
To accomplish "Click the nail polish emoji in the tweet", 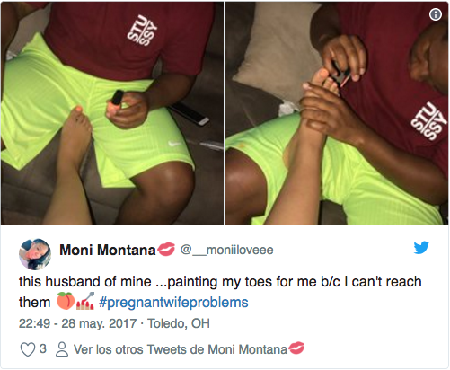I will point(85,301).
